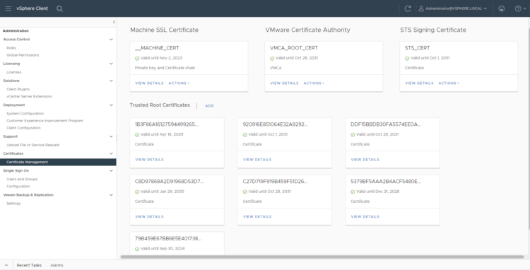Switch to Recent Tasks tab

pos(29,265)
